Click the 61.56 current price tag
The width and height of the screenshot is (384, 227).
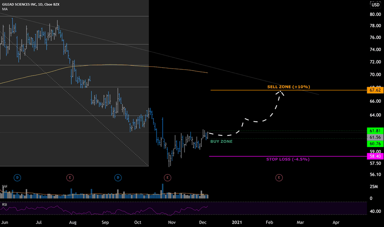375,137
